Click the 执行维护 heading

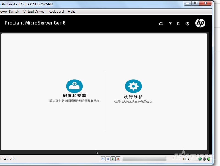click(x=133, y=97)
